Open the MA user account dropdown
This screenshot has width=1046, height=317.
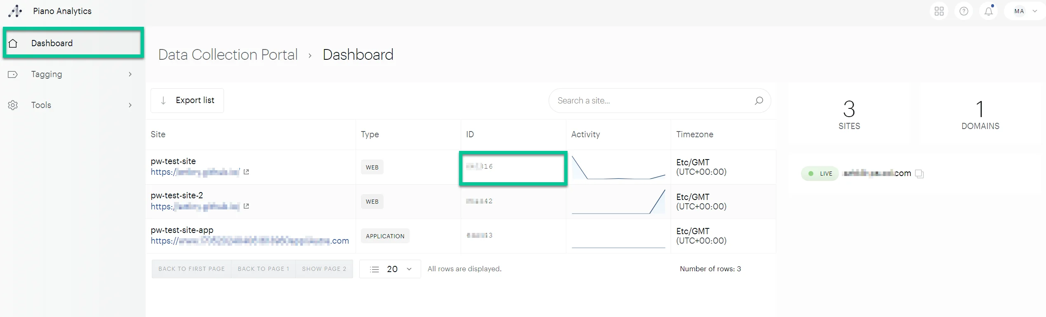[1025, 11]
